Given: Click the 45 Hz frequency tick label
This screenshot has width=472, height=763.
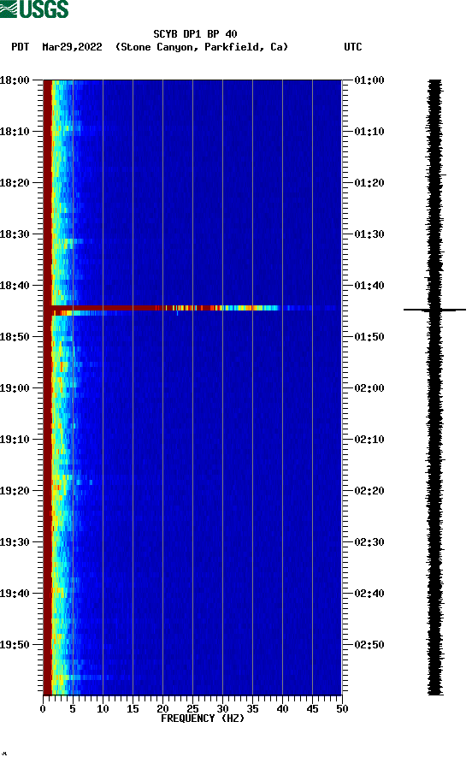Looking at the screenshot, I should pos(312,709).
